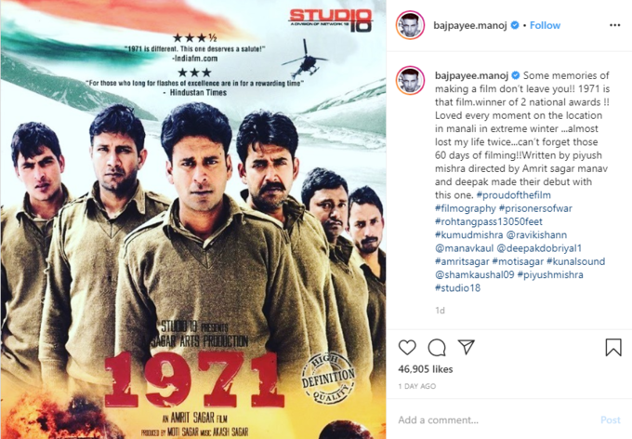632x439 pixels.
Task: Open the bajpayee.manoj username in header
Action: coord(470,25)
